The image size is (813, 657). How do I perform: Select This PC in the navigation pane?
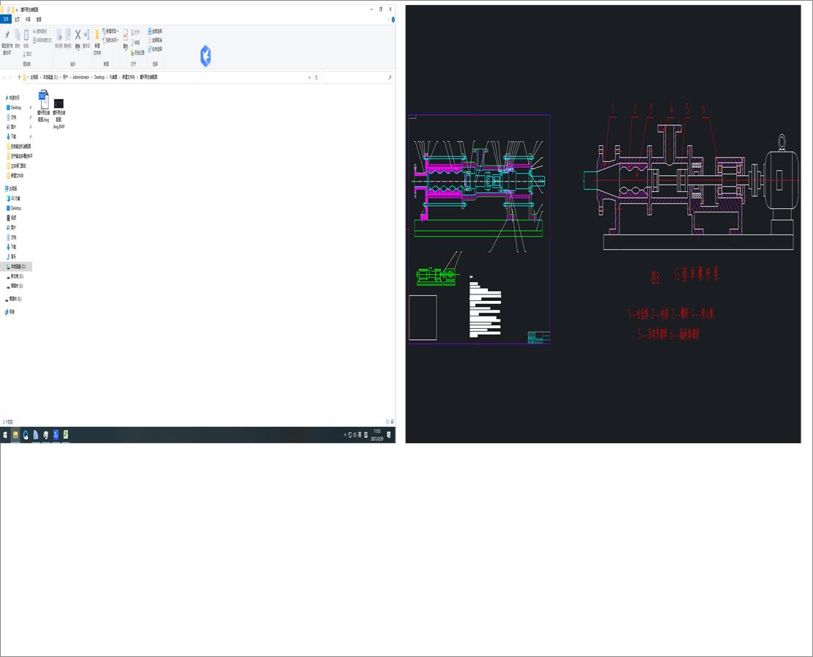click(x=11, y=189)
